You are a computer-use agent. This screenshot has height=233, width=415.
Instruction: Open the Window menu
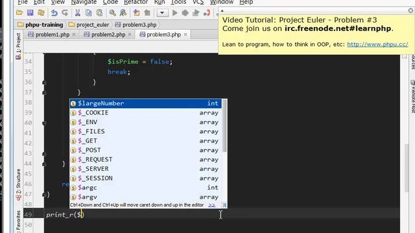click(x=222, y=2)
